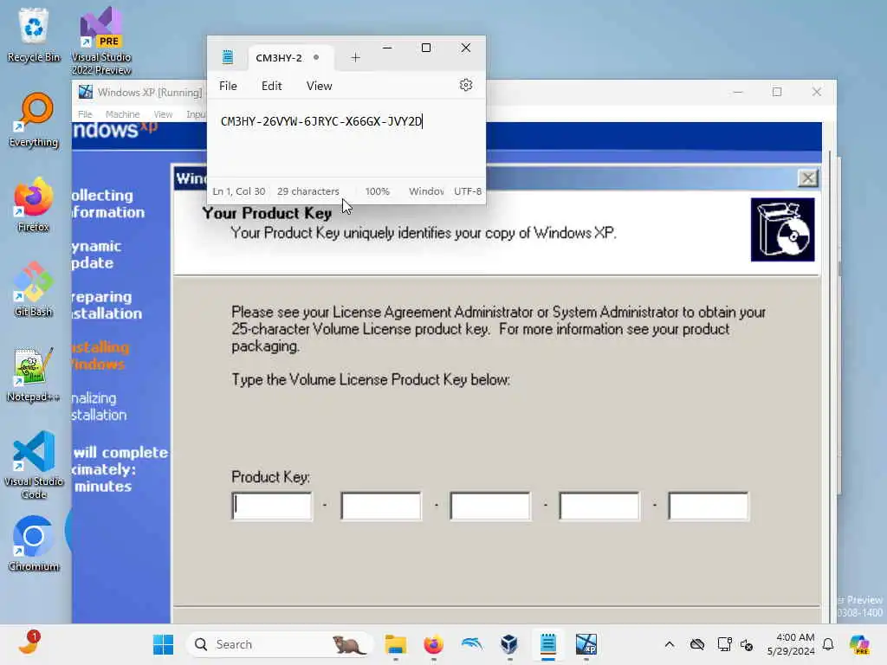Open the Recycle Bin desktop icon
The height and width of the screenshot is (665, 887).
click(34, 34)
